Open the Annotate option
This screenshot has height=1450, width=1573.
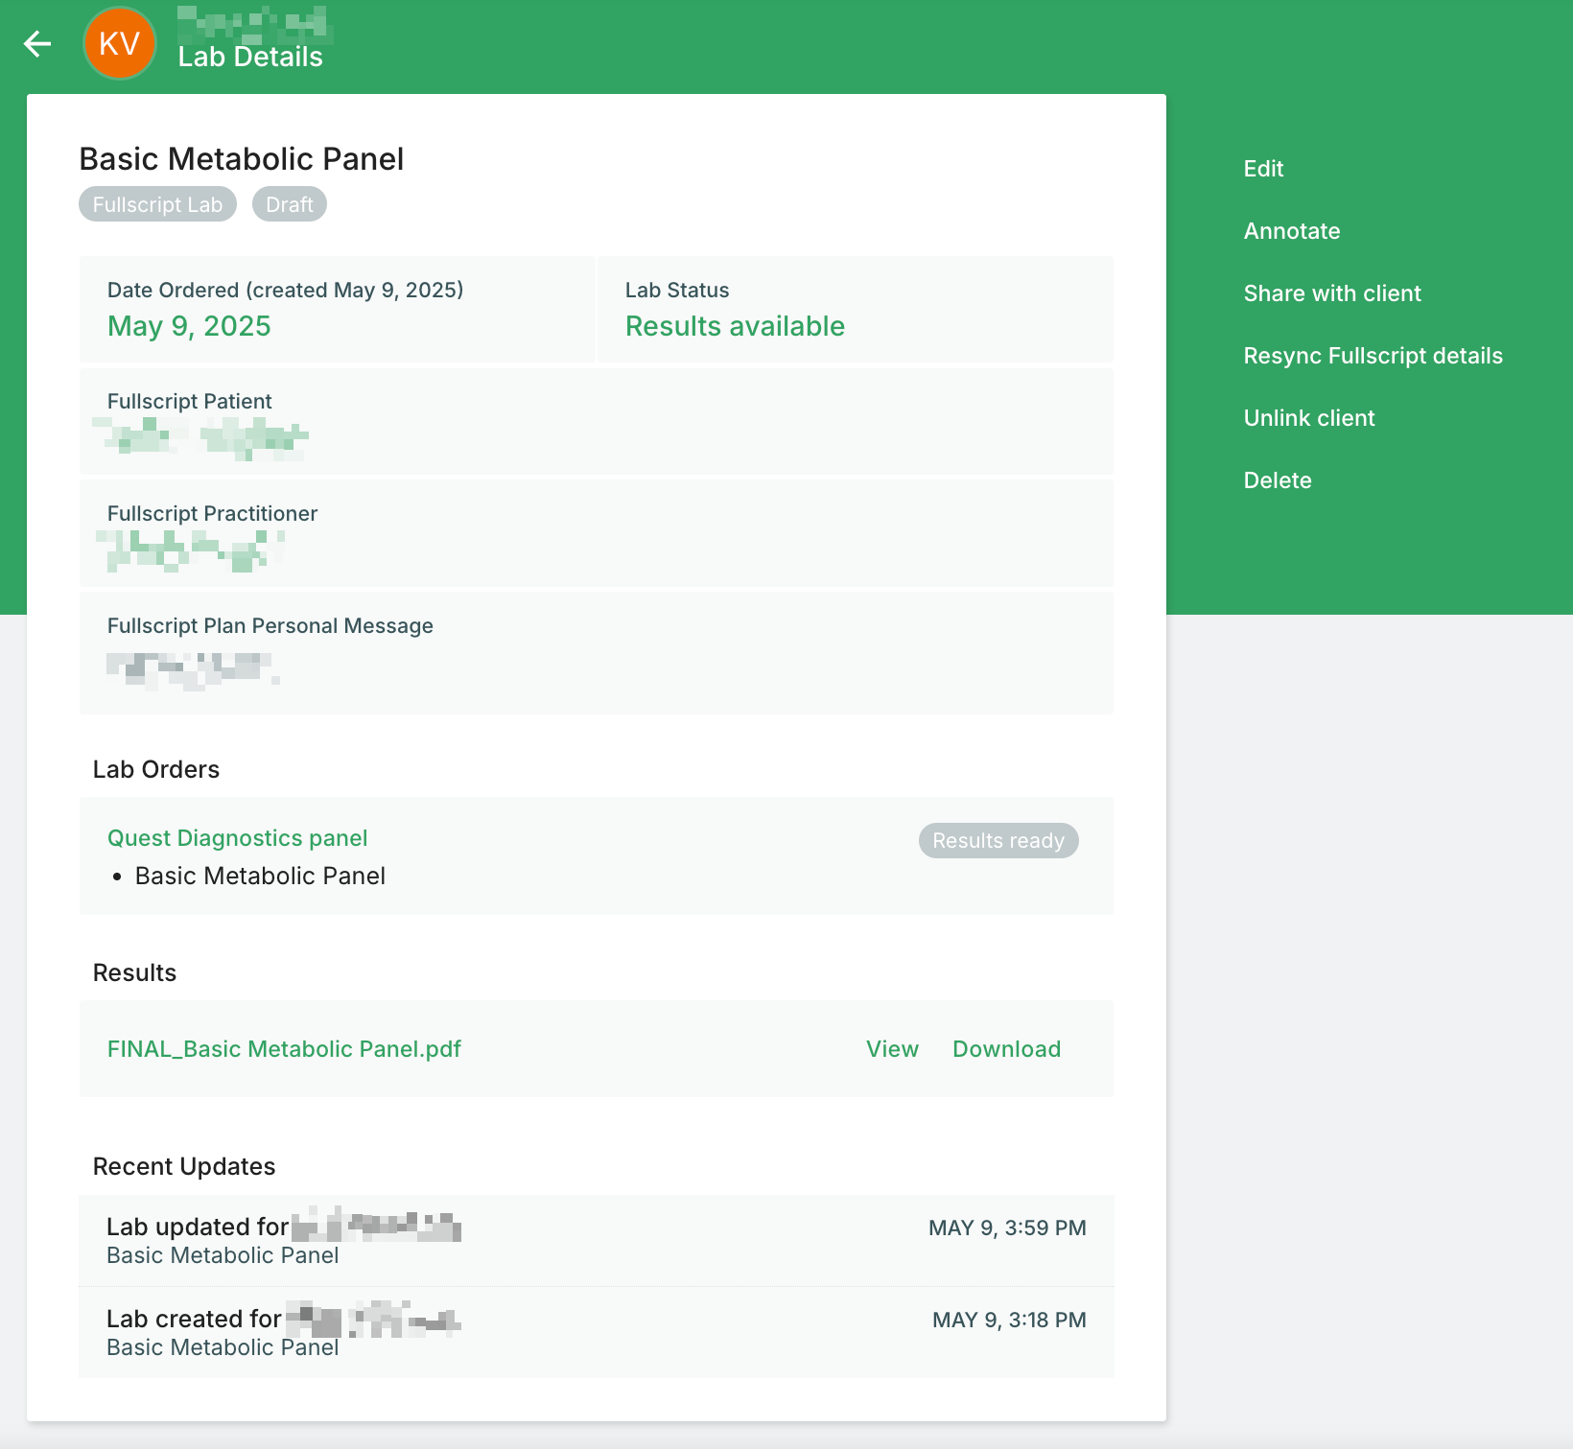click(x=1292, y=230)
